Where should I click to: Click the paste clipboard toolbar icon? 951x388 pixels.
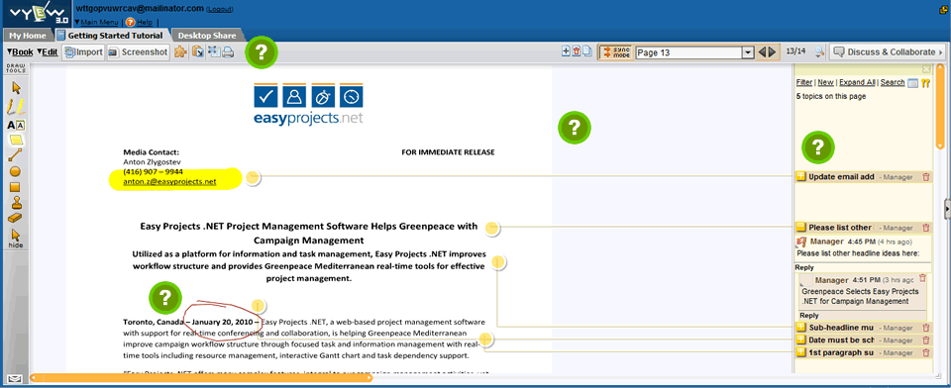[x=198, y=52]
